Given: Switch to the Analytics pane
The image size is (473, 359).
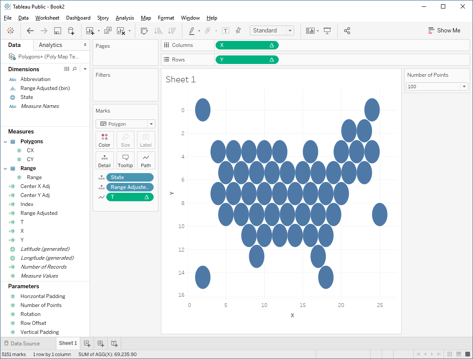Looking at the screenshot, I should click(x=50, y=44).
